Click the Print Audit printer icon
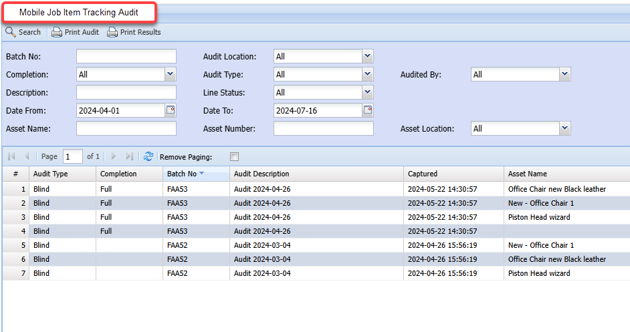 point(57,32)
